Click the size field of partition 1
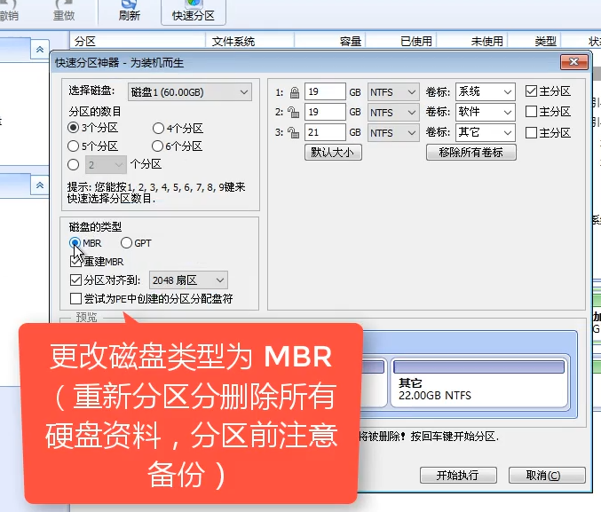This screenshot has width=601, height=512. click(326, 92)
